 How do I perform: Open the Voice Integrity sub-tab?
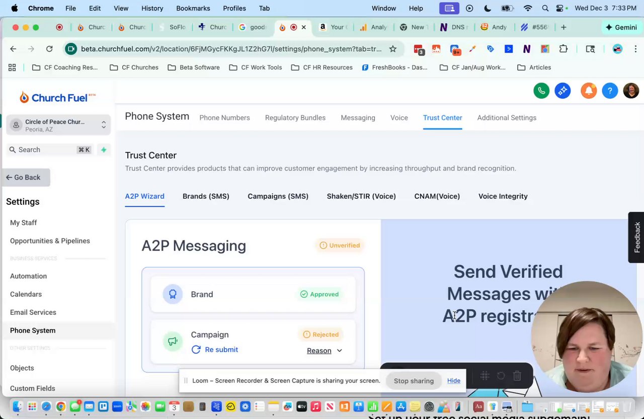pyautogui.click(x=503, y=196)
